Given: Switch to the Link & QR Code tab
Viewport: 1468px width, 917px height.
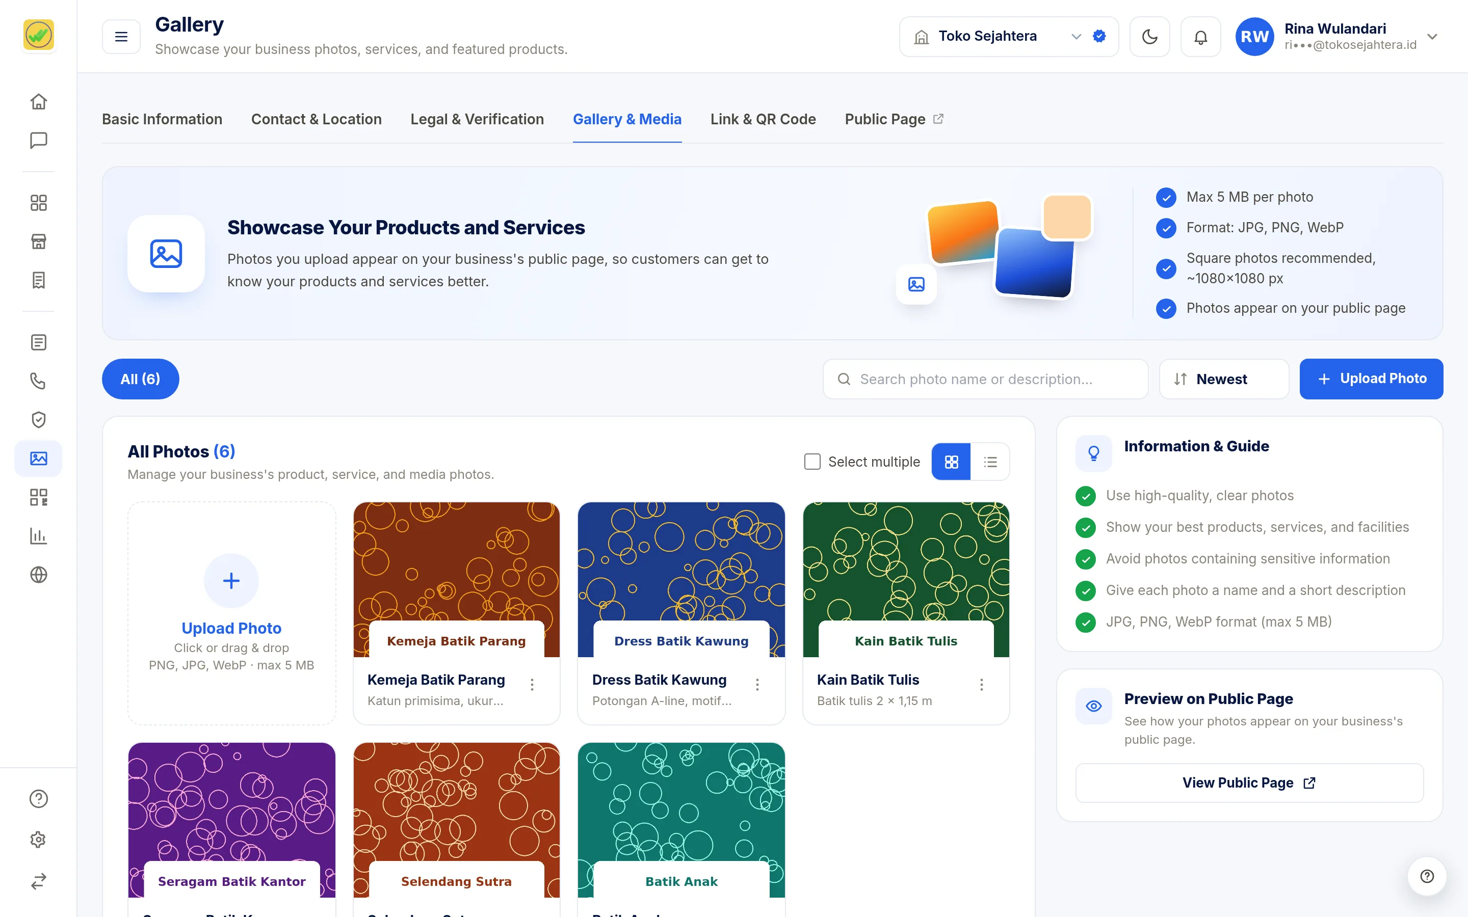Looking at the screenshot, I should click(x=763, y=120).
